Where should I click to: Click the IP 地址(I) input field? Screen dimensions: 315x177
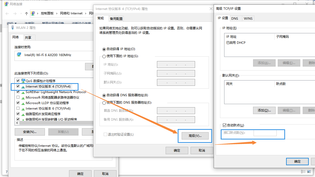click(176, 65)
